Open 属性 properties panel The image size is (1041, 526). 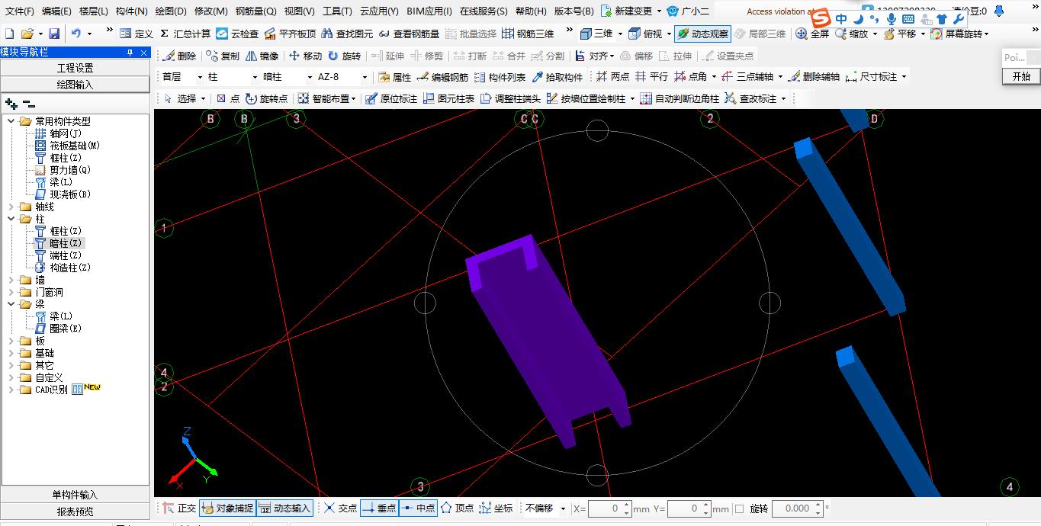click(394, 77)
